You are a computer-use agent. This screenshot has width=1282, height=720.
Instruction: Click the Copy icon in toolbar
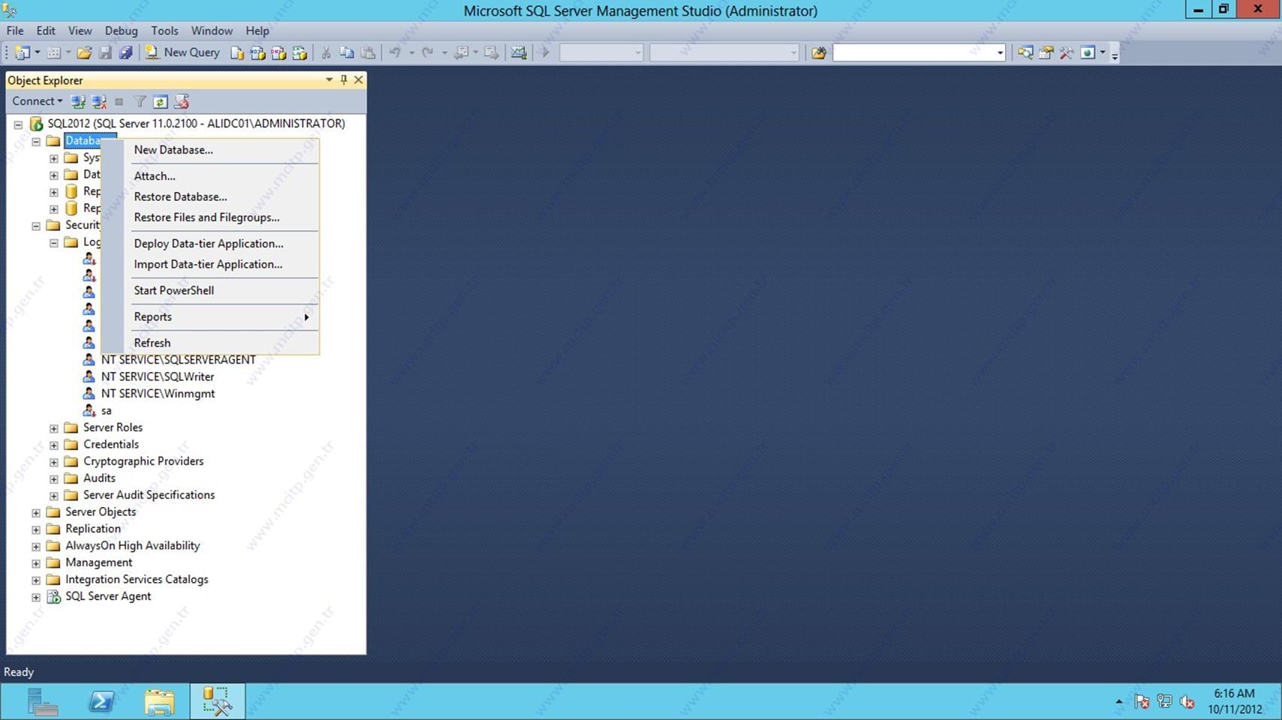347,52
